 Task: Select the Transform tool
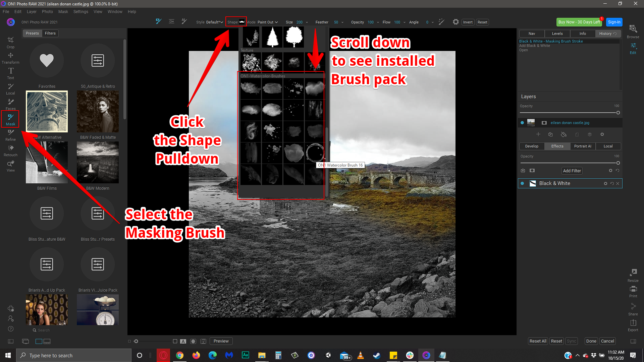point(10,58)
